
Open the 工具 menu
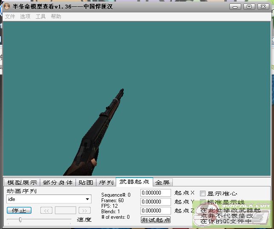coord(40,17)
